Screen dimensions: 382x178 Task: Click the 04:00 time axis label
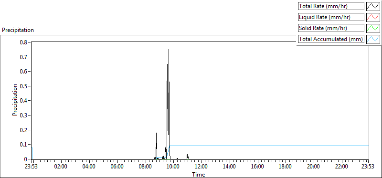89,167
